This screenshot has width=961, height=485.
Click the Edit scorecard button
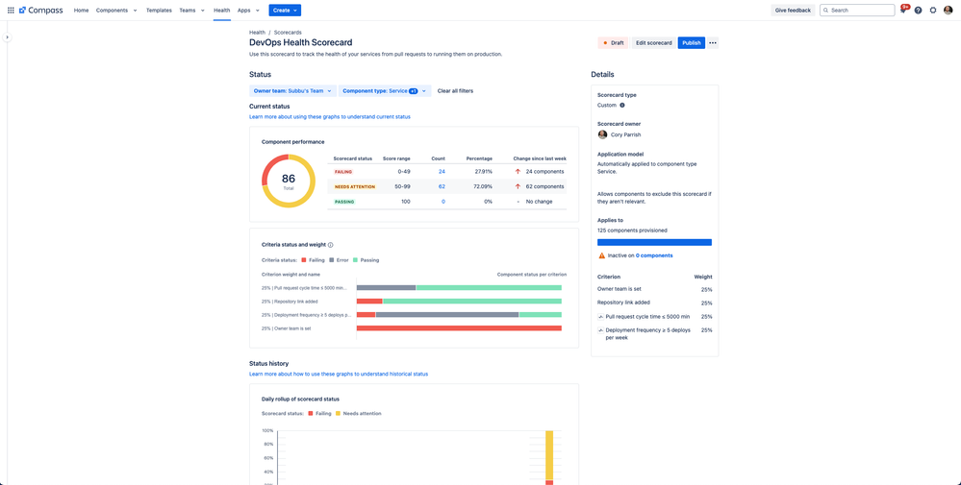[654, 43]
